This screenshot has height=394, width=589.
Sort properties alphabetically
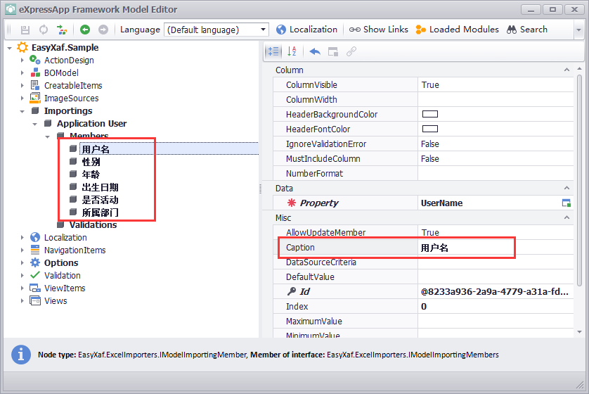click(x=292, y=51)
